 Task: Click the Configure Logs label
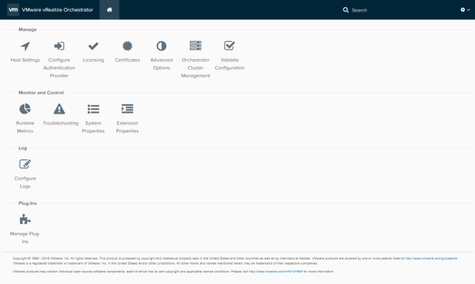click(x=25, y=183)
